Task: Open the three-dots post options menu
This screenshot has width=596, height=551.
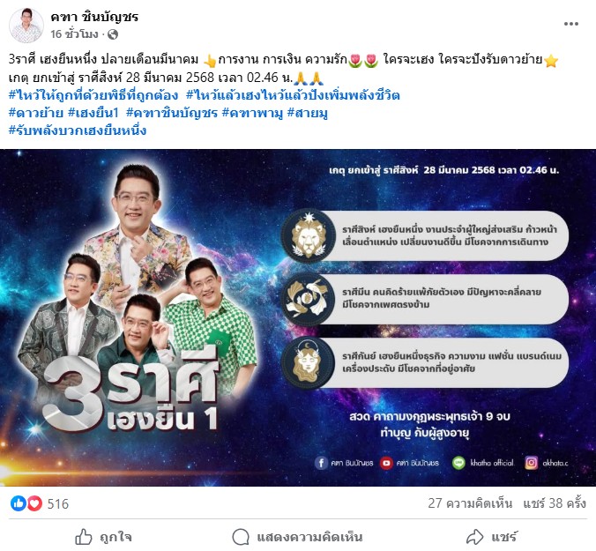Action: pyautogui.click(x=571, y=24)
